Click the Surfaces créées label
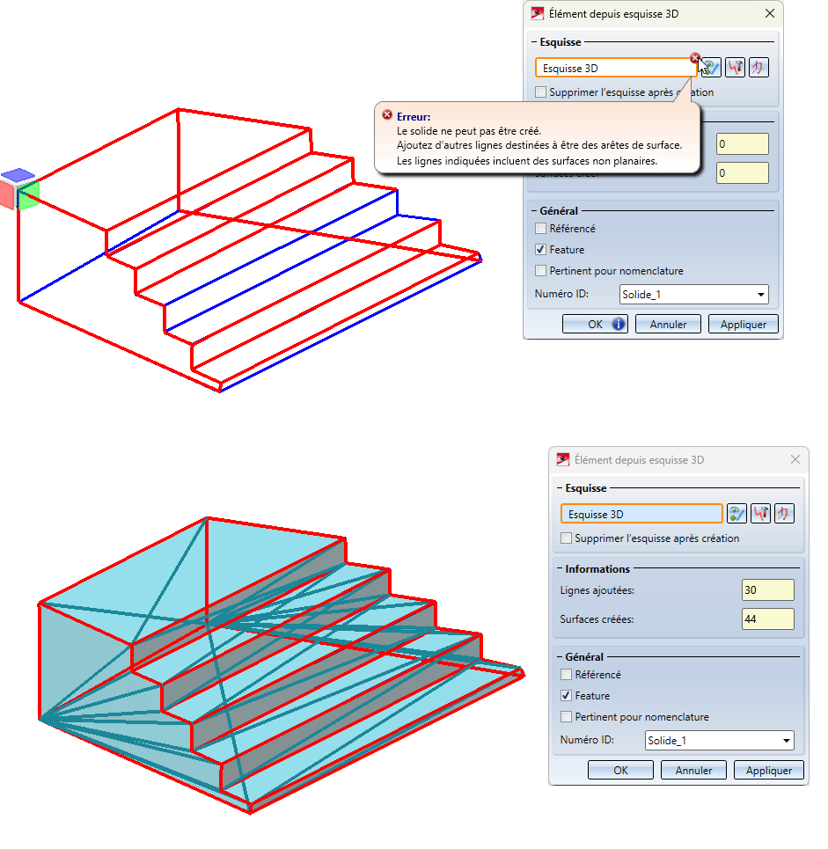The width and height of the screenshot is (828, 849). (597, 618)
